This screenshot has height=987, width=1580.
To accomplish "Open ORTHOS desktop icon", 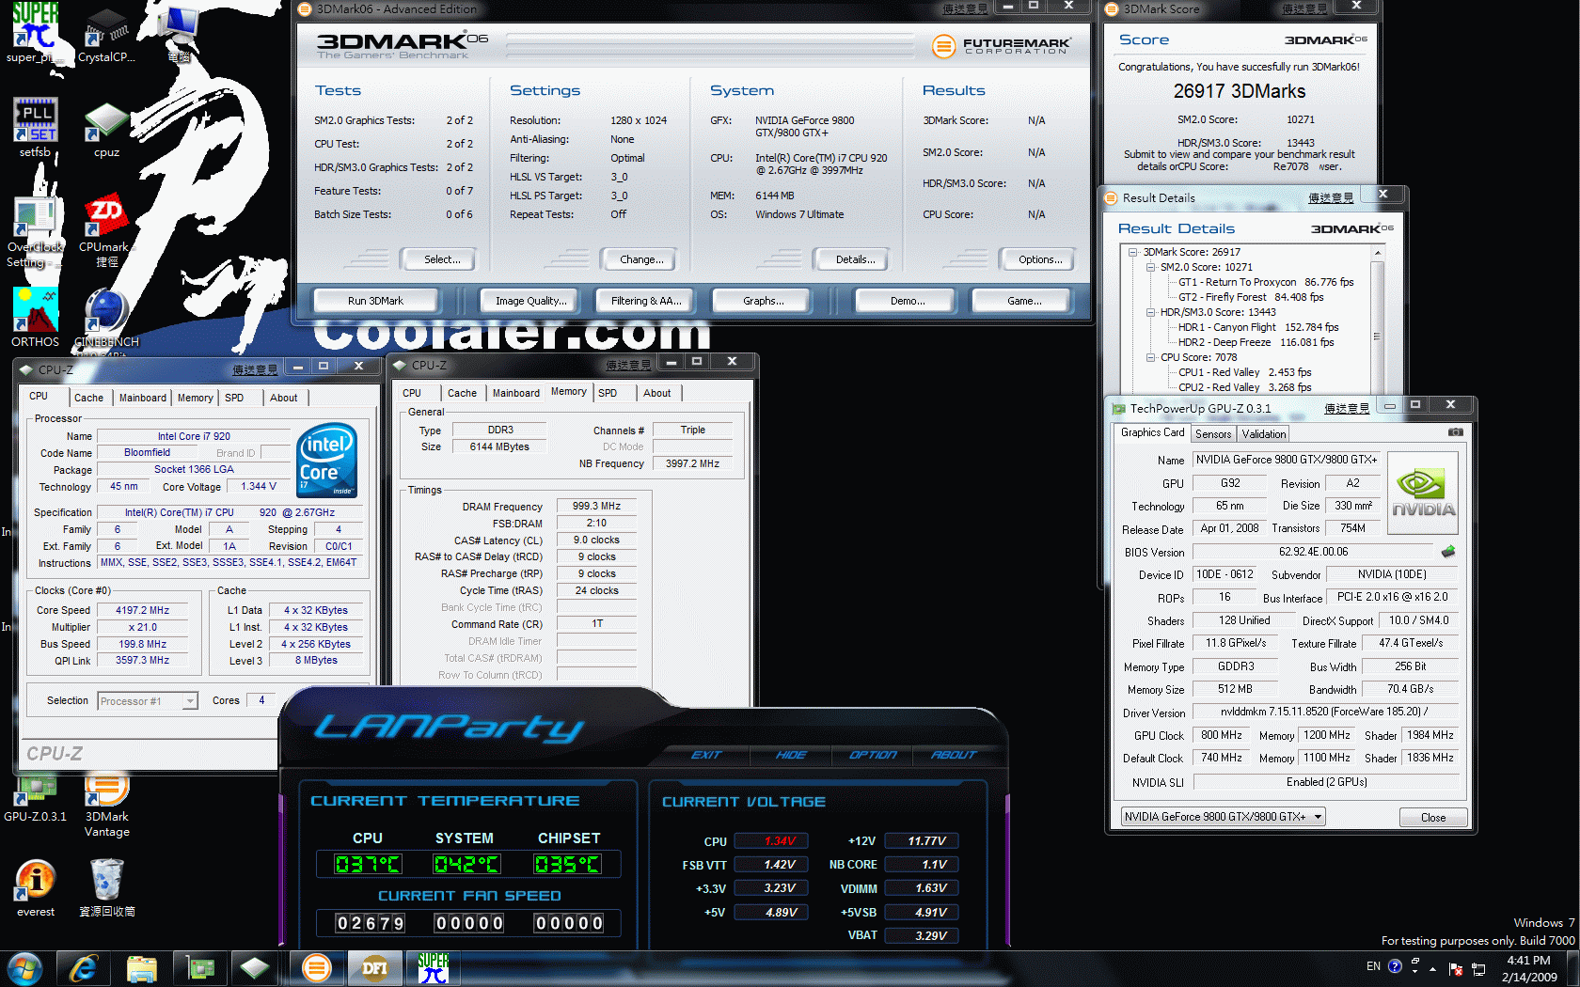I will tap(35, 318).
